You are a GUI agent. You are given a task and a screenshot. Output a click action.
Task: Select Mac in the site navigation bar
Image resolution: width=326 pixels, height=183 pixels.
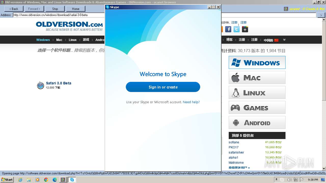pos(59,40)
